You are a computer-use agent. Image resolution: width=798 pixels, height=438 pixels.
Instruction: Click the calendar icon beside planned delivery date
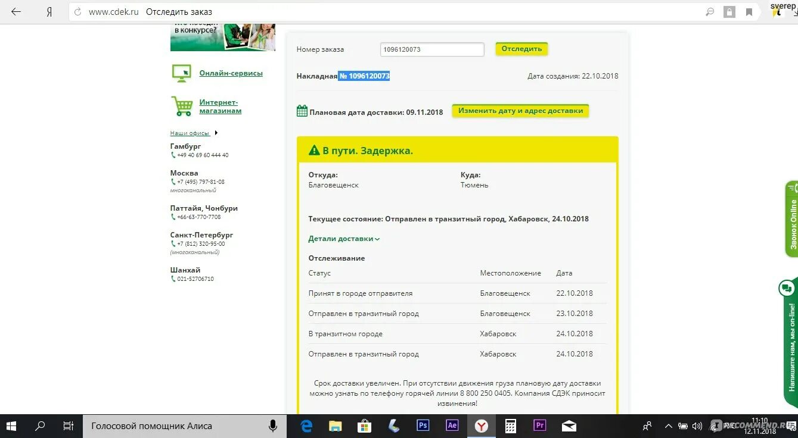click(302, 111)
